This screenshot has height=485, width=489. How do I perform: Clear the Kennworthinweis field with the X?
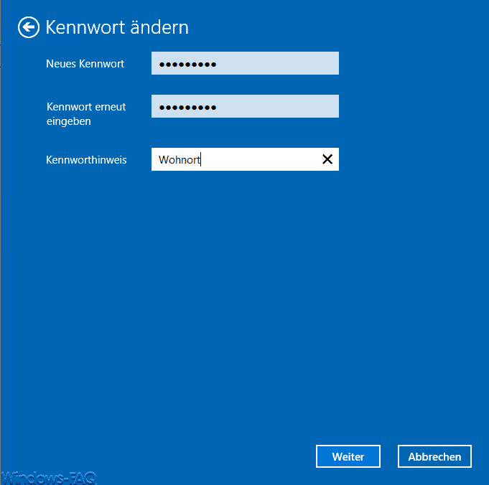(x=327, y=159)
